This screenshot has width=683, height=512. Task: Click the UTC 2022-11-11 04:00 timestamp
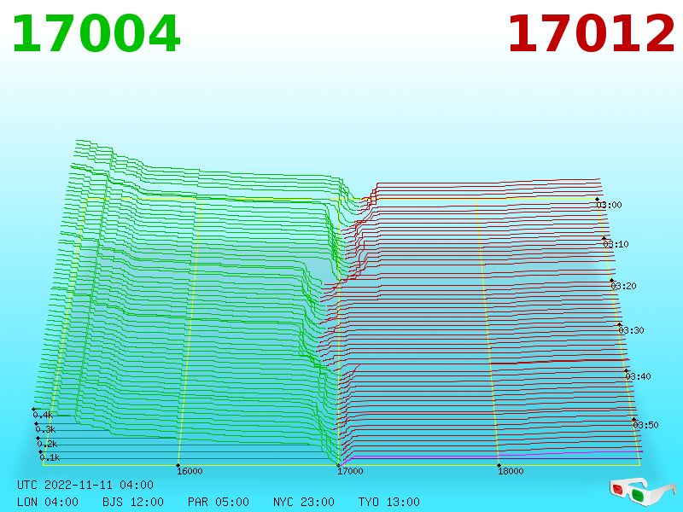[x=85, y=485]
